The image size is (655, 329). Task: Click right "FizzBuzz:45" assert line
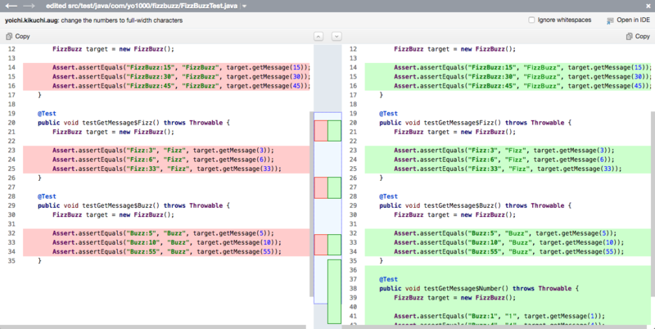pyautogui.click(x=522, y=86)
